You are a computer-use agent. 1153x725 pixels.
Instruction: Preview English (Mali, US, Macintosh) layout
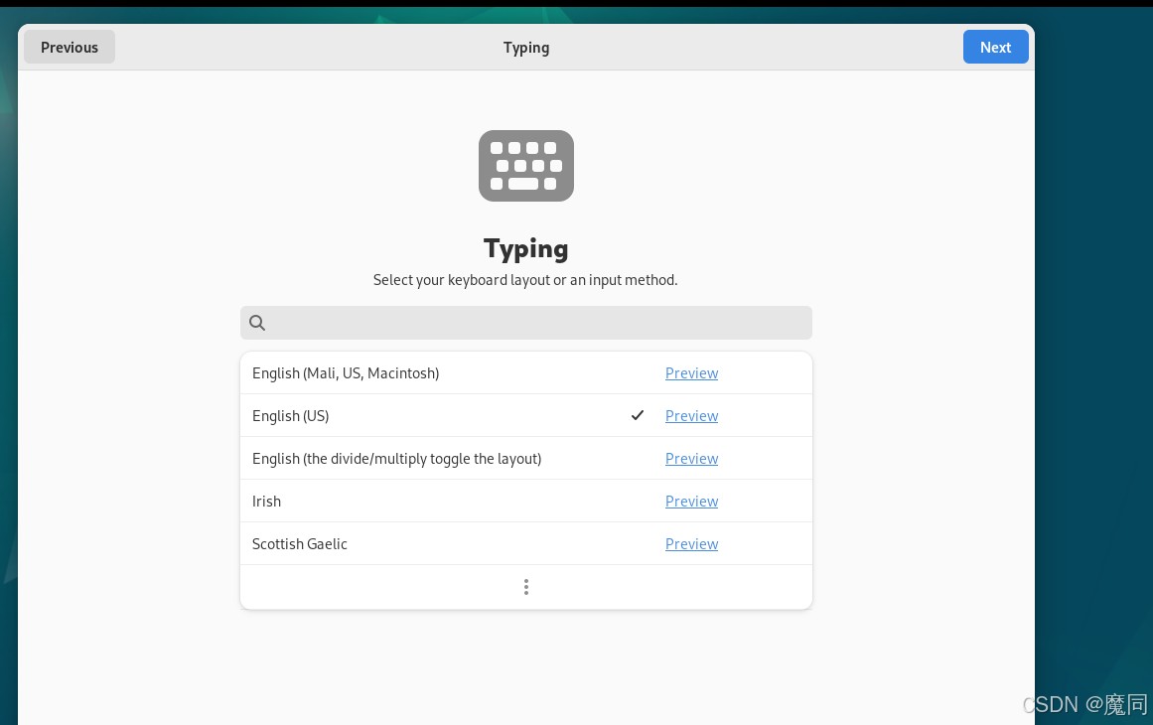(x=691, y=372)
